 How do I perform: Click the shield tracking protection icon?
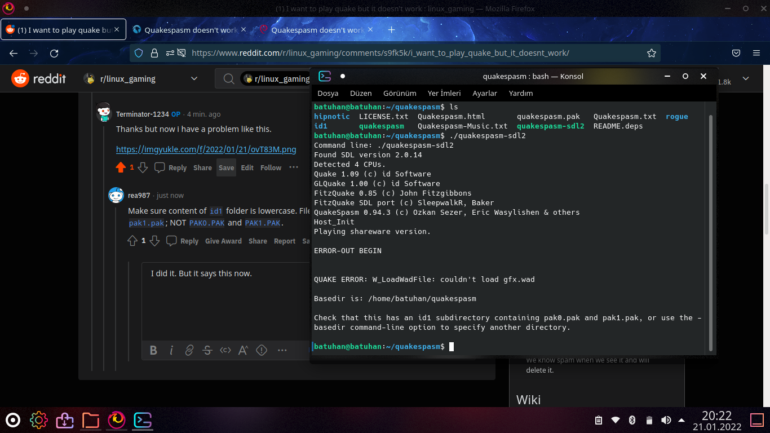pyautogui.click(x=139, y=53)
